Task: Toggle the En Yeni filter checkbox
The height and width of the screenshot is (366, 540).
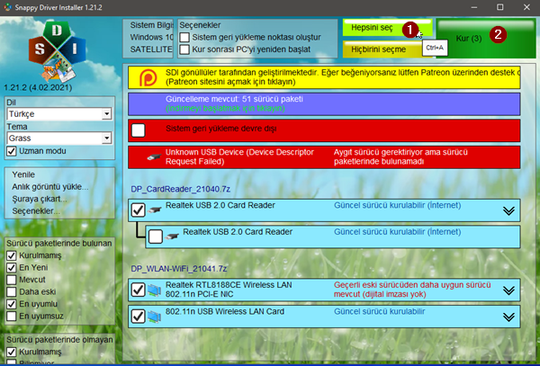Action: [12, 268]
